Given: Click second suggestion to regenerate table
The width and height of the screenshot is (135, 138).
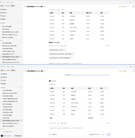Looking at the screenshot, I should pyautogui.click(x=62, y=54).
